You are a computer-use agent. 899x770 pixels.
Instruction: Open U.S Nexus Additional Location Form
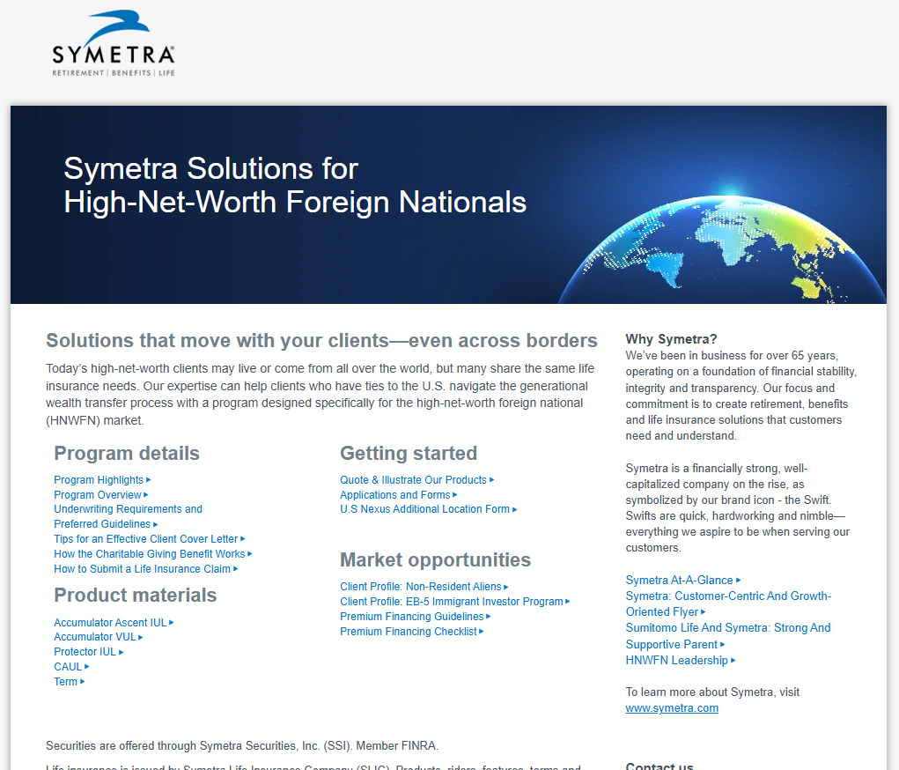tap(425, 509)
